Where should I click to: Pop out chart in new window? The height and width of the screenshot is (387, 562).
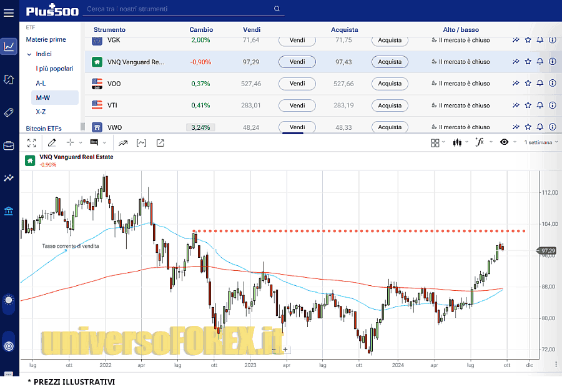(x=160, y=143)
